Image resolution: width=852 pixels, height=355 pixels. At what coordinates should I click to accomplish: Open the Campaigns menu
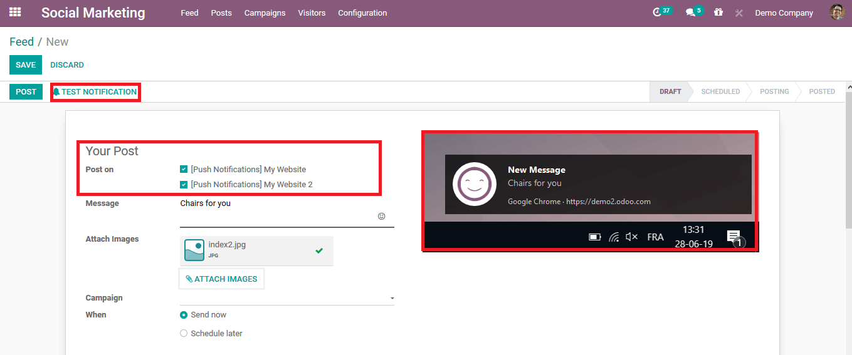click(265, 13)
